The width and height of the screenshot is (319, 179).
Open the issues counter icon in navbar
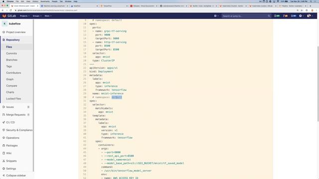277,16
